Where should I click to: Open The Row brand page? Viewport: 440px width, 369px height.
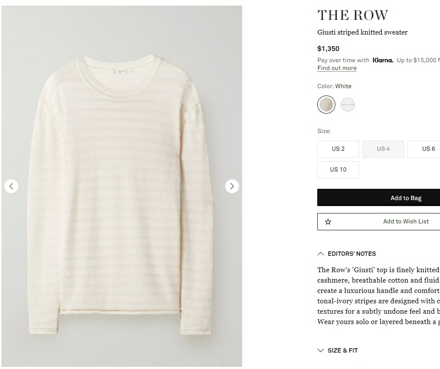(x=353, y=16)
